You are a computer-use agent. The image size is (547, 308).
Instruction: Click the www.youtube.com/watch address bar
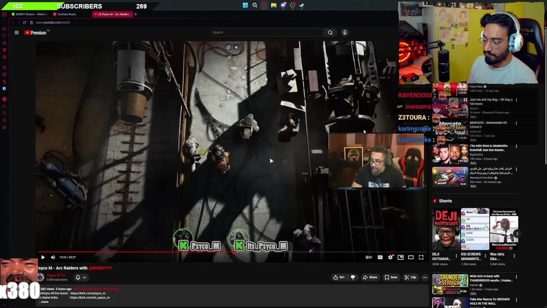[53, 22]
